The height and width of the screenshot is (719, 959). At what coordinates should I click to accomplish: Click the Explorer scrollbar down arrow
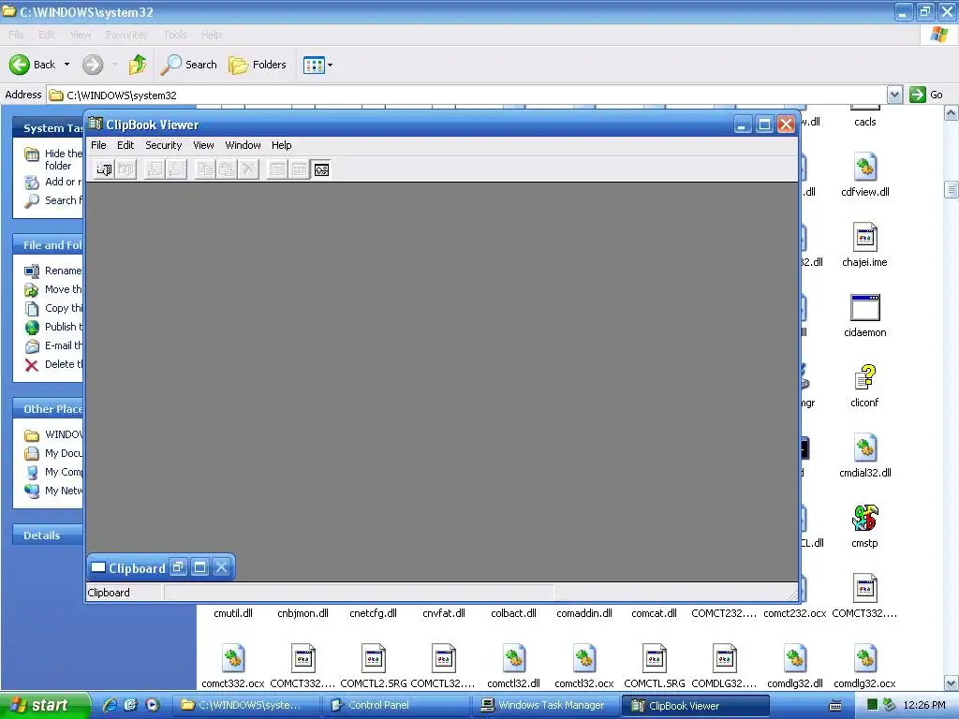pyautogui.click(x=952, y=682)
